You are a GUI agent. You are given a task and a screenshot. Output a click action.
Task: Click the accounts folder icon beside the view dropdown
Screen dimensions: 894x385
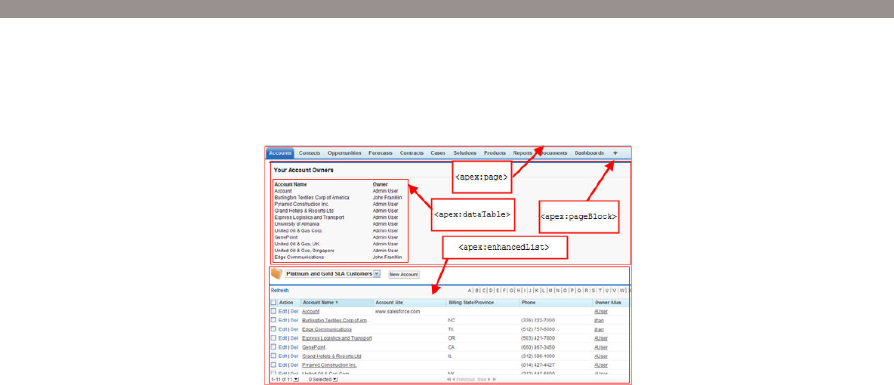tap(276, 274)
